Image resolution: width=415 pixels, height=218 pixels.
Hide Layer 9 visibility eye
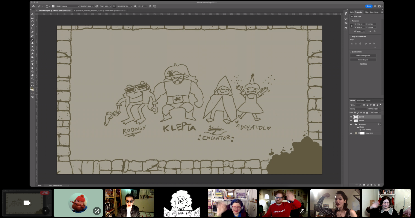tap(351, 117)
